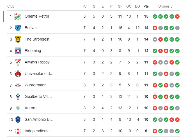This screenshot has height=137, width=188.
Task: Click the Always Ready crest
Action: tap(18, 62)
